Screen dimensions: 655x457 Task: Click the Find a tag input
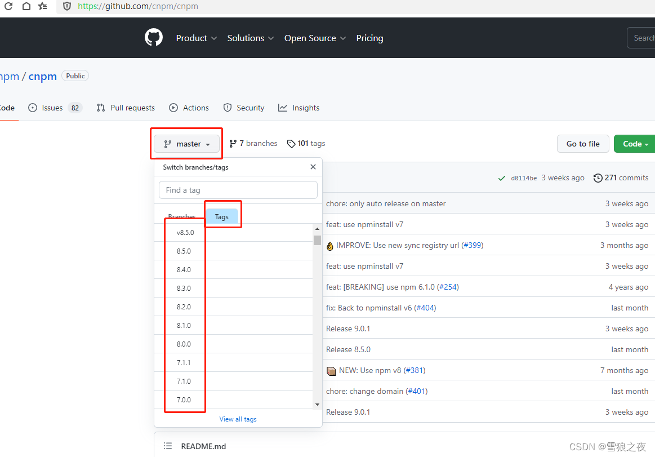coord(238,190)
